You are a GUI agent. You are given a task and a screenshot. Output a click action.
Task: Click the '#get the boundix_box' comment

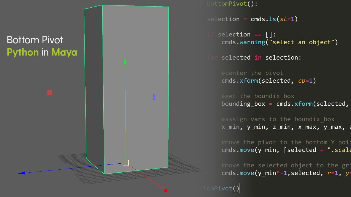258,96
